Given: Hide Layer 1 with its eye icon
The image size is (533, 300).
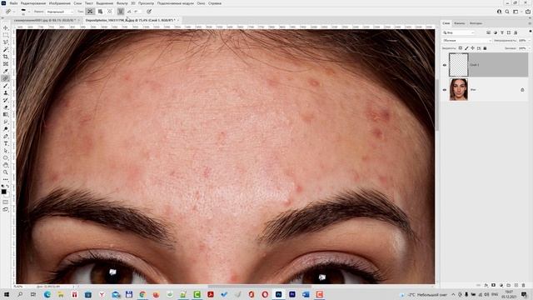Looking at the screenshot, I should [x=445, y=65].
